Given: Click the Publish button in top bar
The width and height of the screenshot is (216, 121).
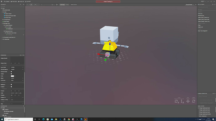Looking at the screenshot, I should tap(21, 2).
